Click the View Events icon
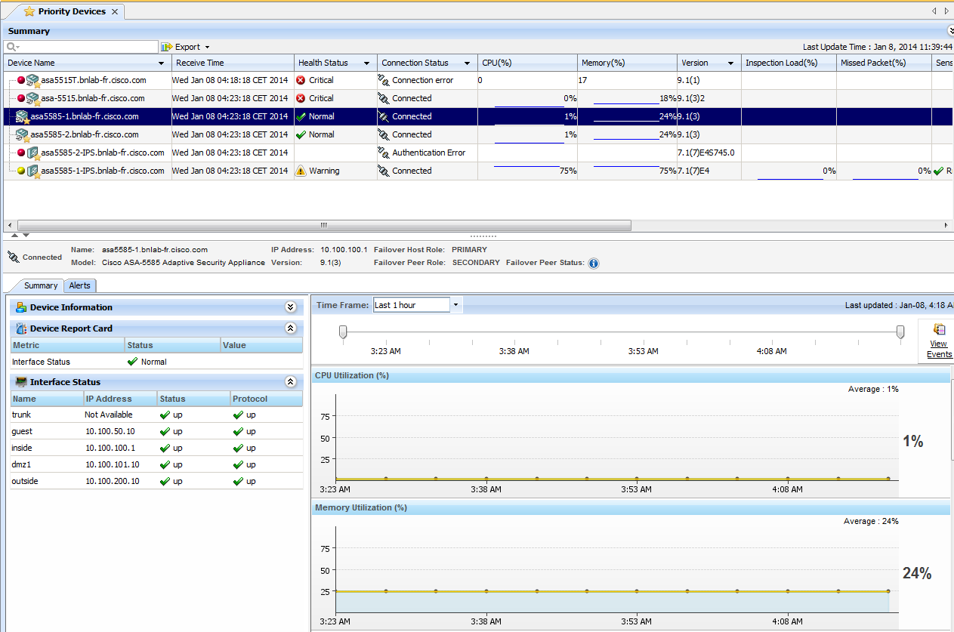 tap(939, 330)
